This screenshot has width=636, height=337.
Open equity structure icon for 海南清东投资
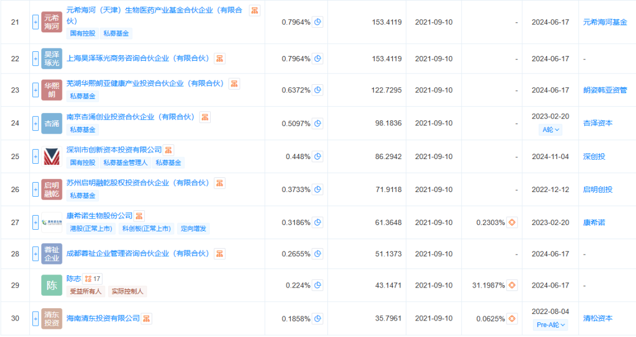point(147,319)
